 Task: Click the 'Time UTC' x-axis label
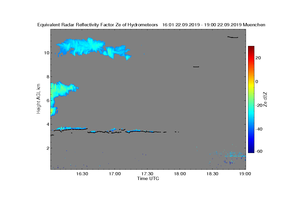point(148,179)
